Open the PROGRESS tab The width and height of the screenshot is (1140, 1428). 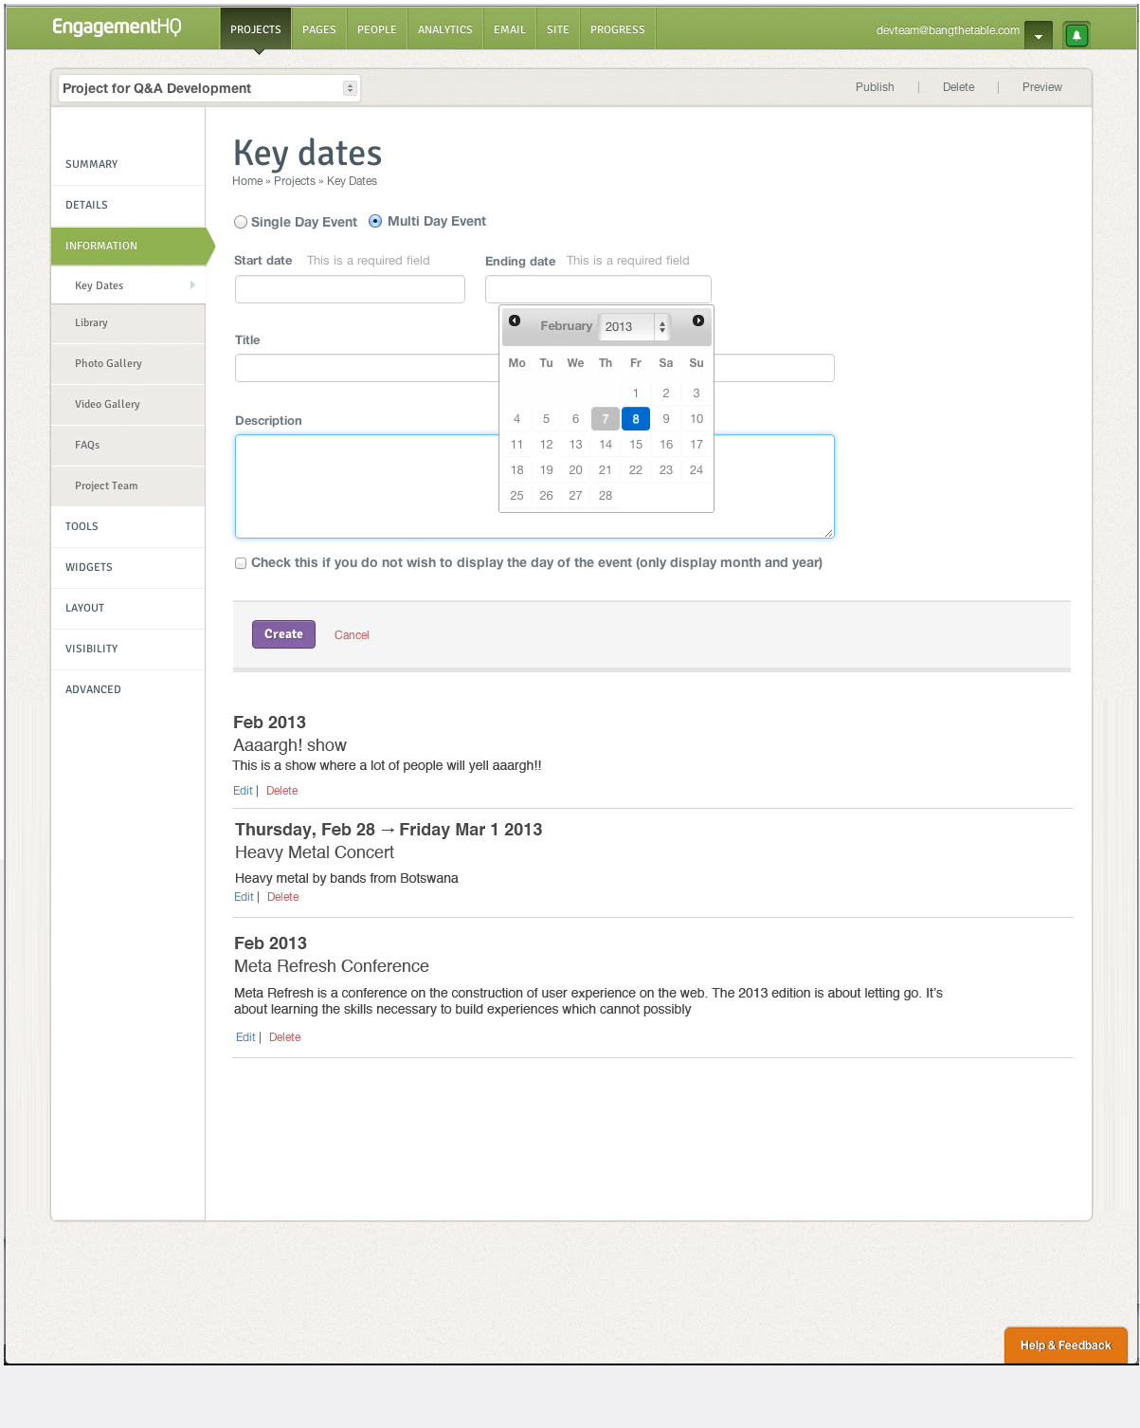click(x=618, y=29)
